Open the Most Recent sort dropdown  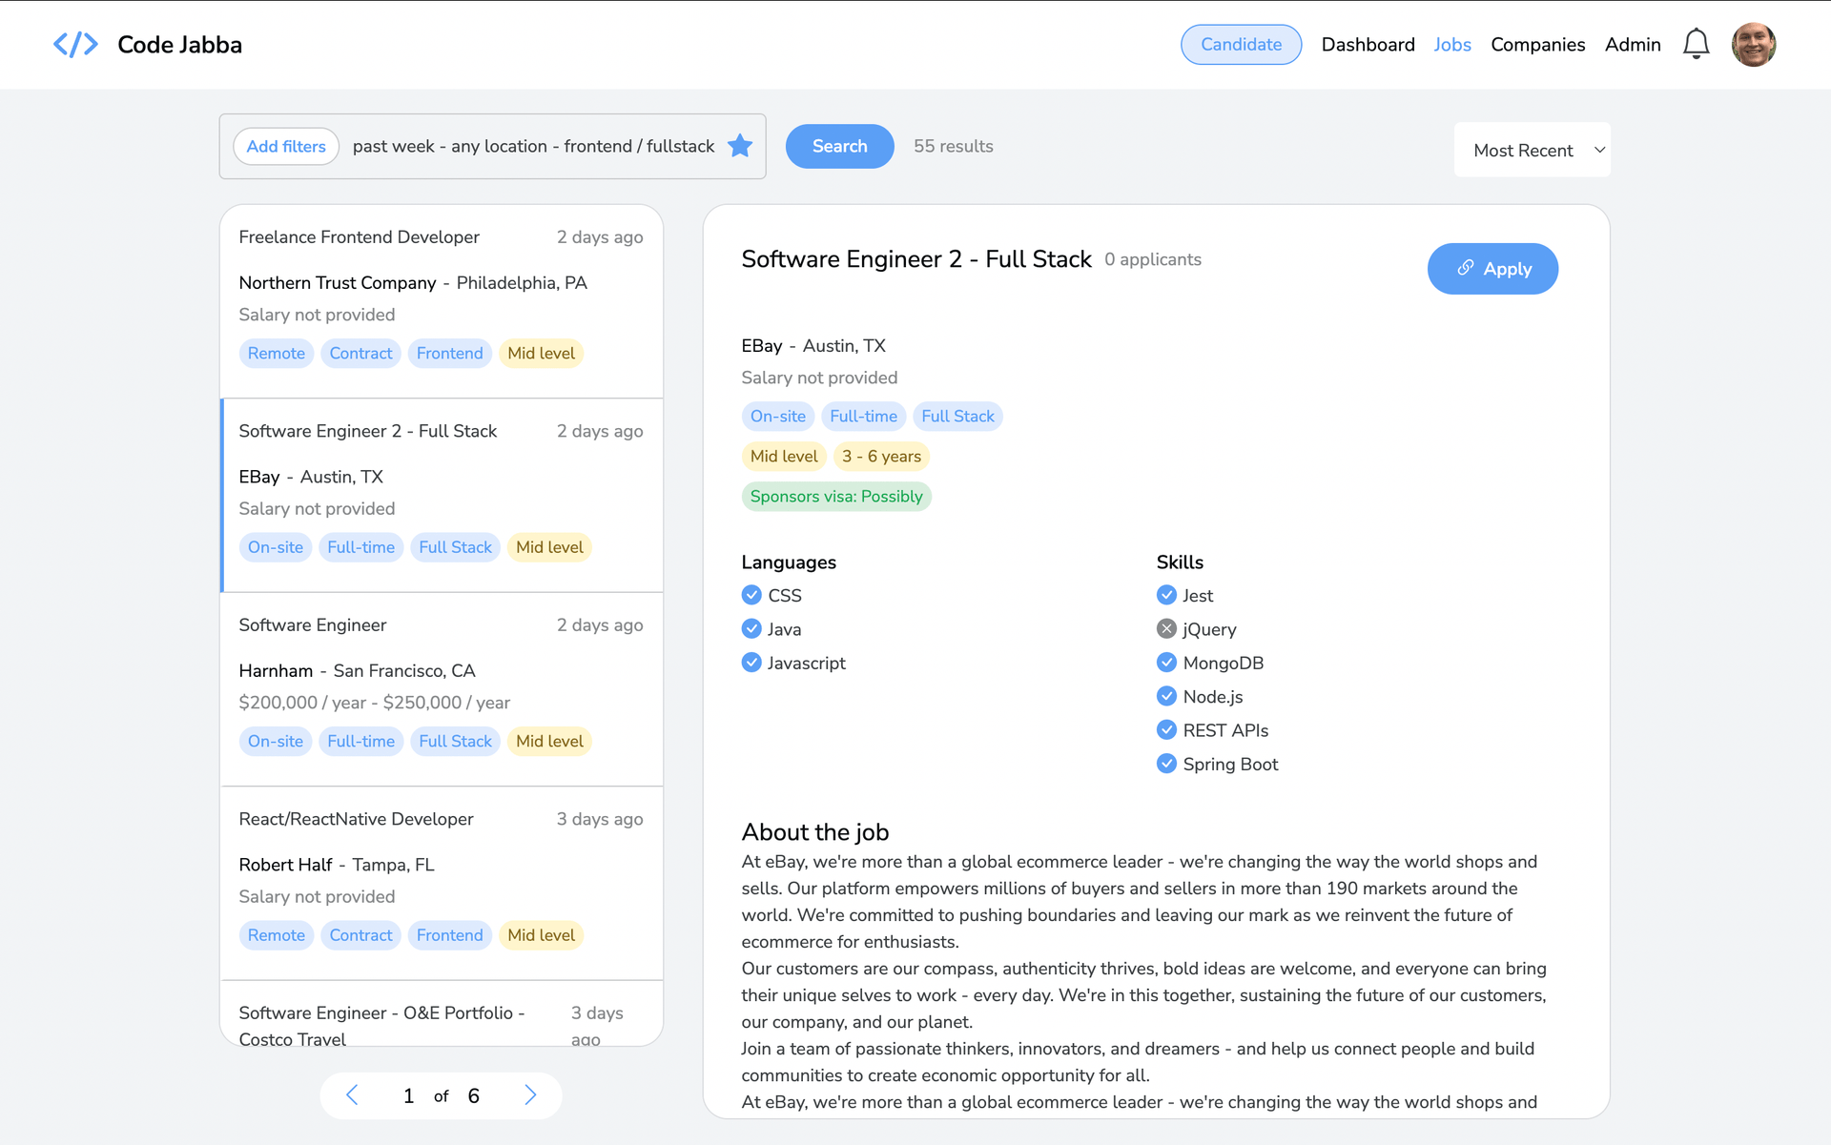pyautogui.click(x=1532, y=150)
